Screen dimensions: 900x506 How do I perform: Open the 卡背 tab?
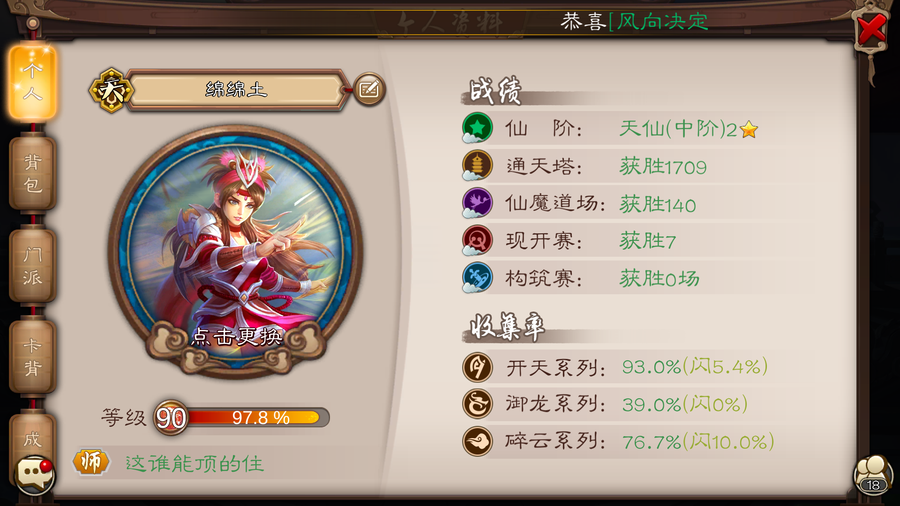[x=33, y=357]
